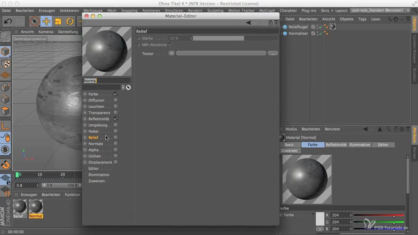Click the home icon in Object Manager

coord(396,19)
